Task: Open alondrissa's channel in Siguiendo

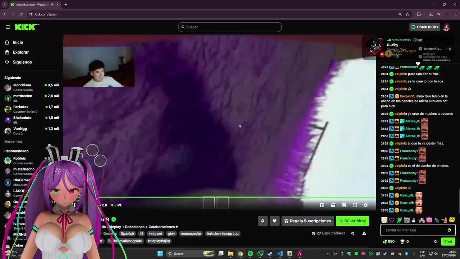Action: tap(31, 87)
